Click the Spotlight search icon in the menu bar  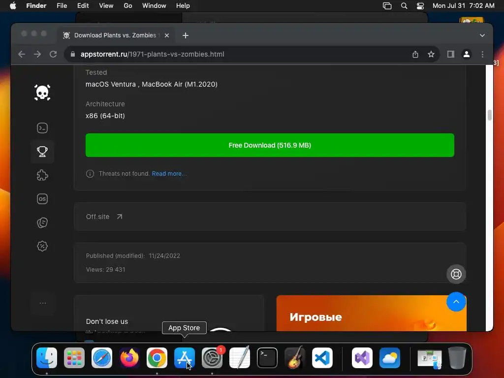pyautogui.click(x=404, y=6)
